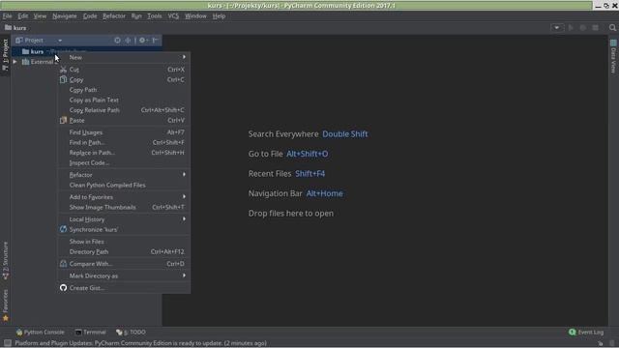The image size is (619, 348).
Task: Expand the Refactor submenu in context menu
Action: click(124, 175)
